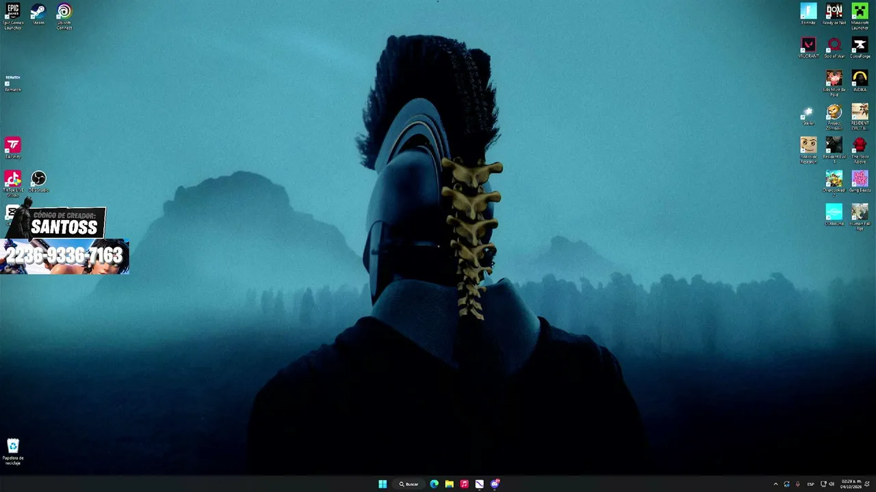This screenshot has width=876, height=492.
Task: Select the Resident Evil 4 shortcut
Action: click(x=834, y=150)
